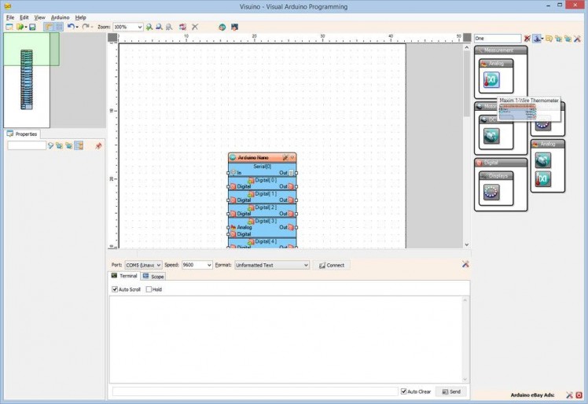588x404 pixels.
Task: Click the pin icon in the Properties panel
Action: 98,146
